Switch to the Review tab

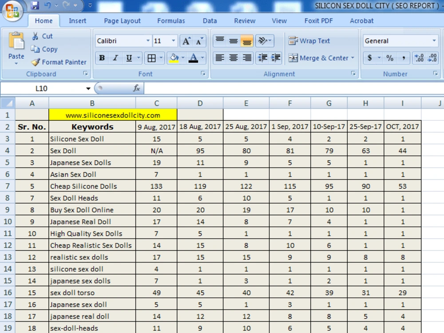coord(245,21)
